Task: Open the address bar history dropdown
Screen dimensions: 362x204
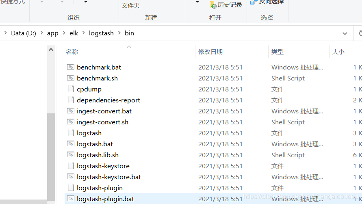Action: click(345, 33)
